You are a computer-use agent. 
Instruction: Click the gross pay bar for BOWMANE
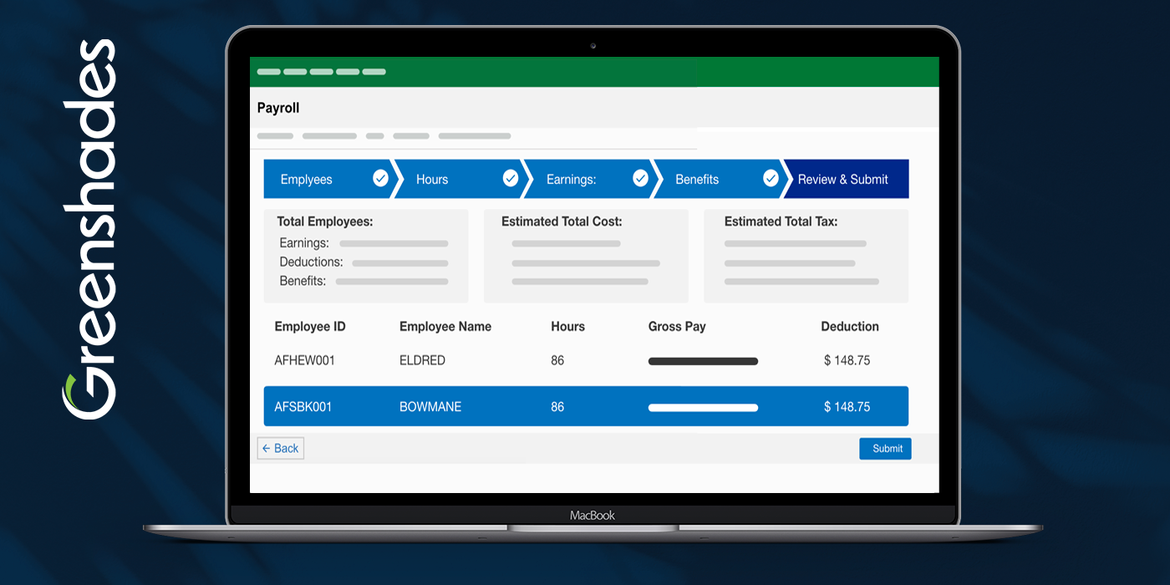(703, 408)
